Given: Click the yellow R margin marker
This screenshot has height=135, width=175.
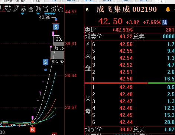Looking at the screenshot, I should [87, 9].
